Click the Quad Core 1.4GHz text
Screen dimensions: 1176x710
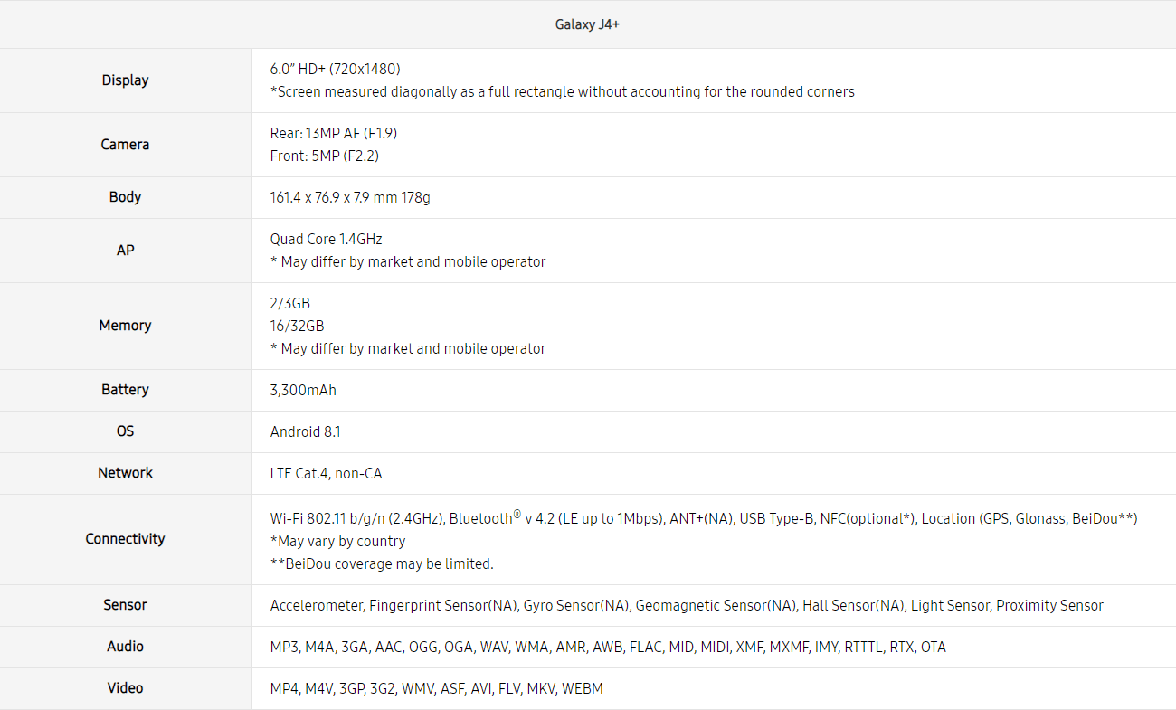click(x=326, y=239)
